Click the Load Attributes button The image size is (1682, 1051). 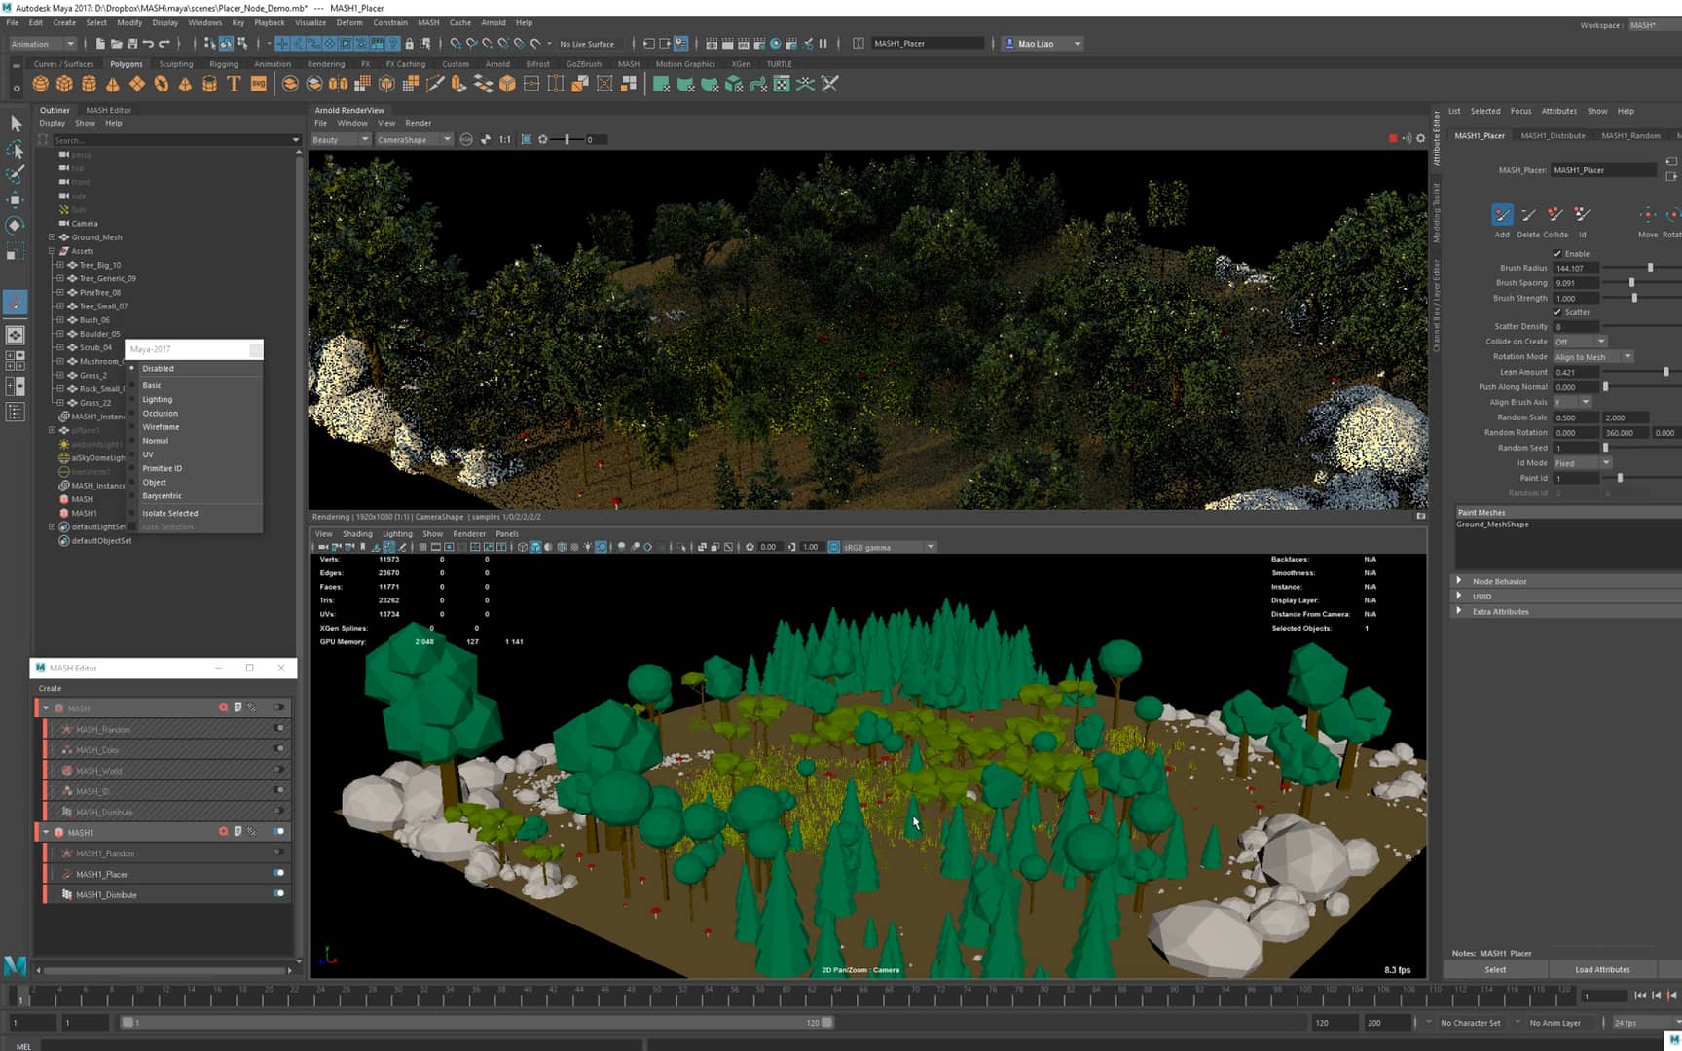(1601, 969)
